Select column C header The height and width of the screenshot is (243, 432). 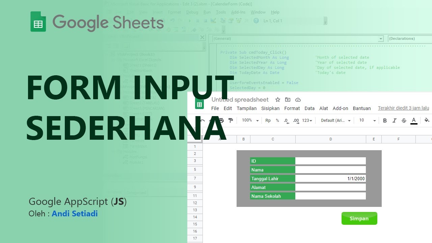click(x=273, y=139)
